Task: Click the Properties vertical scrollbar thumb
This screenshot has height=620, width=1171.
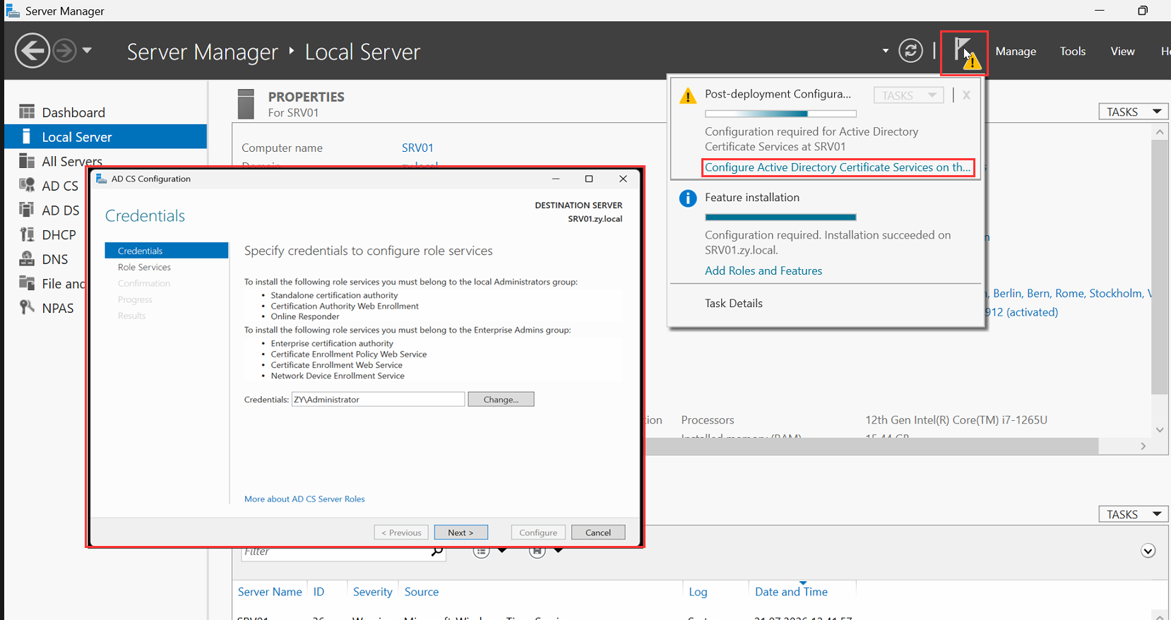Action: point(1159,267)
